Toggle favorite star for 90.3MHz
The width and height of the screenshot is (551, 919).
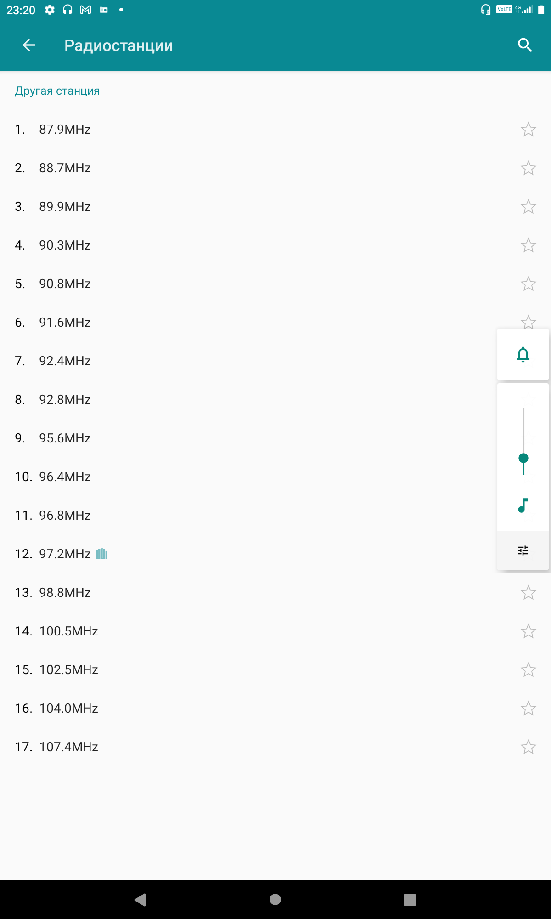click(528, 245)
